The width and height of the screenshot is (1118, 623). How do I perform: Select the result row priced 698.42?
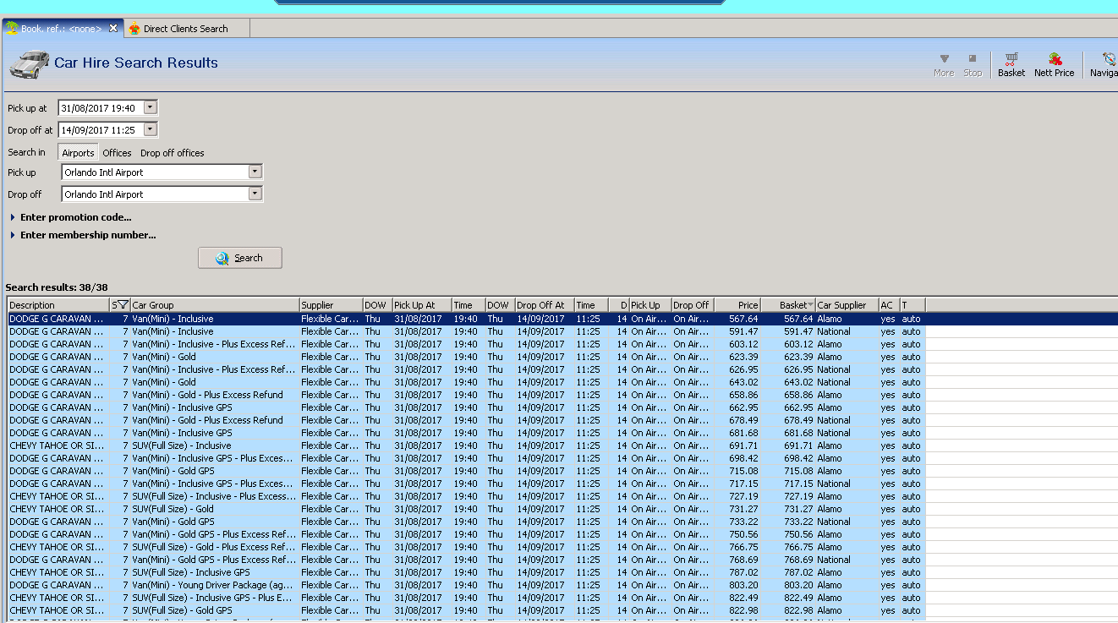[466, 458]
